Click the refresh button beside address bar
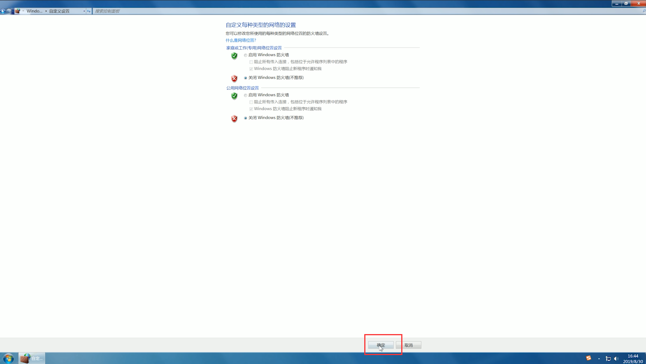 (89, 11)
